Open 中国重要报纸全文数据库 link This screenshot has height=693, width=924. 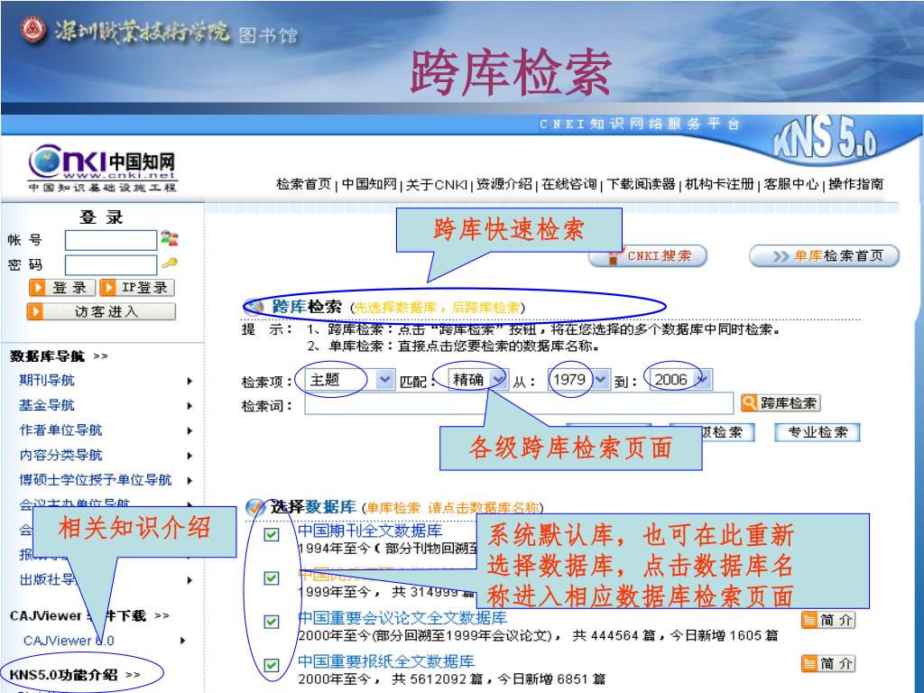tap(386, 661)
